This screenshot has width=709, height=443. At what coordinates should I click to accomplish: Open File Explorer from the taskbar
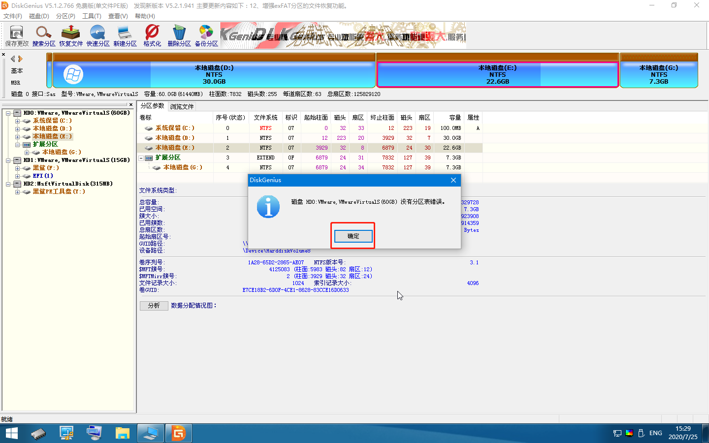122,433
